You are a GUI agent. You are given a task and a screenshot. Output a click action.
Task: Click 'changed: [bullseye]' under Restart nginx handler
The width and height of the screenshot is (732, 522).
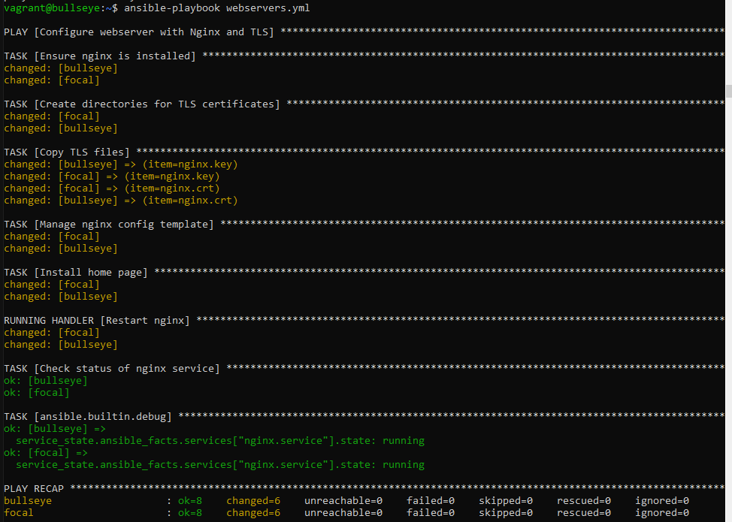61,345
